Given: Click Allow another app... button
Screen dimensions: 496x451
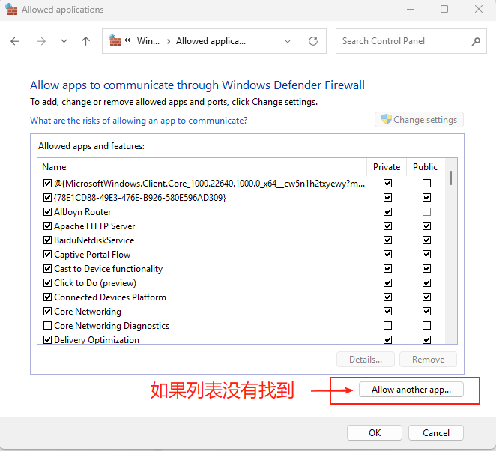Looking at the screenshot, I should (411, 390).
